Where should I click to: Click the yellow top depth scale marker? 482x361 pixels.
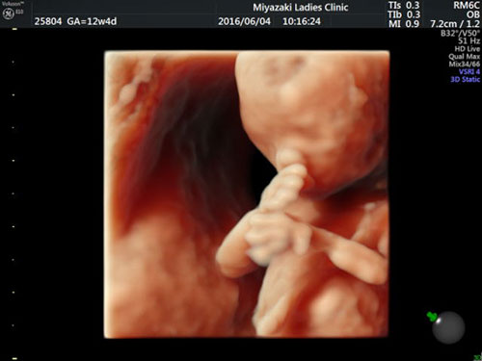click(x=14, y=29)
